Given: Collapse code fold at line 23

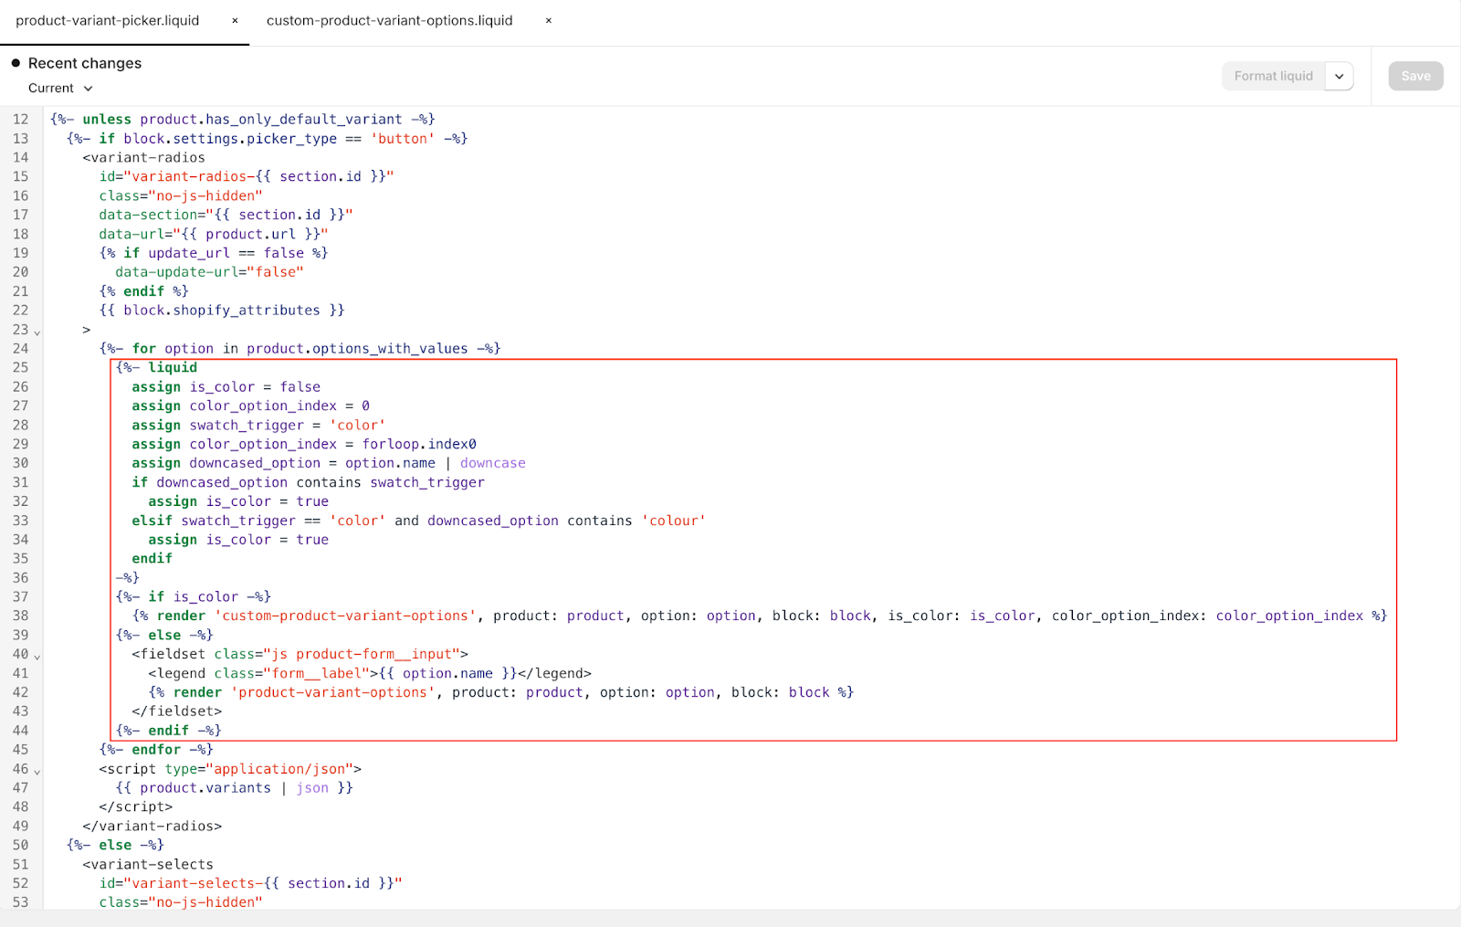Looking at the screenshot, I should point(37,332).
